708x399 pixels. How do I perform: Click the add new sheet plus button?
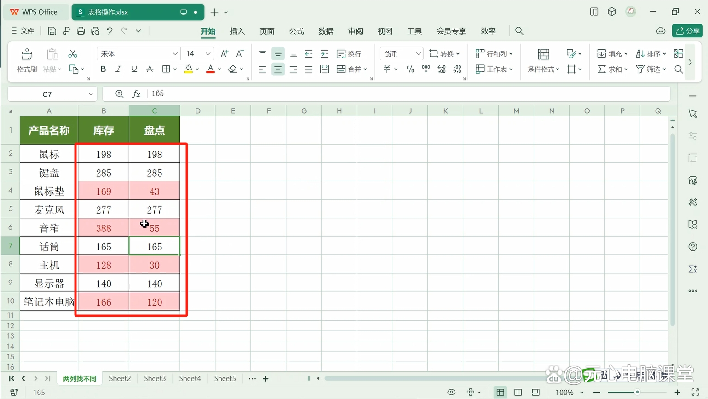pyautogui.click(x=265, y=378)
